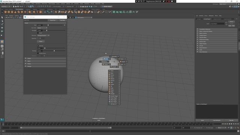Select the Multi-Cut knife tool on shelf
Image resolution: width=240 pixels, height=135 pixels.
point(103,12)
